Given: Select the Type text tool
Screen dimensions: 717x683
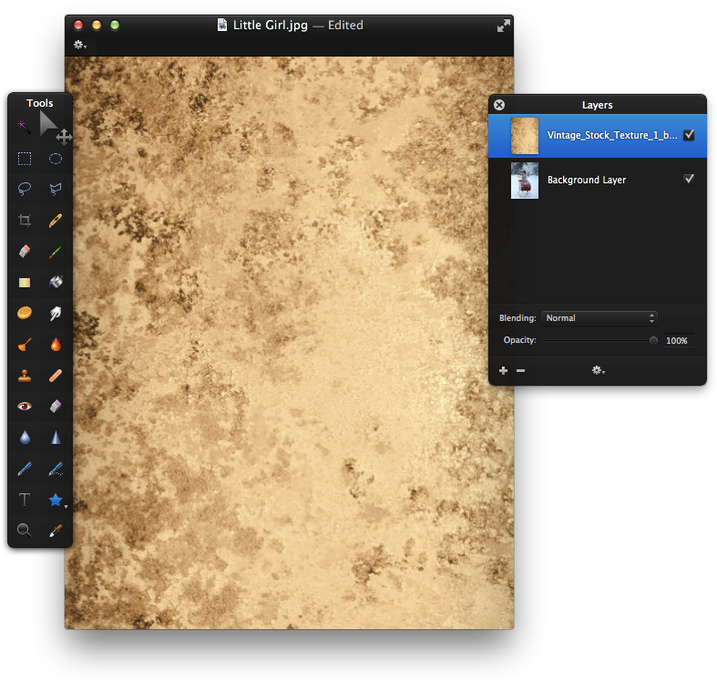Looking at the screenshot, I should click(x=25, y=500).
